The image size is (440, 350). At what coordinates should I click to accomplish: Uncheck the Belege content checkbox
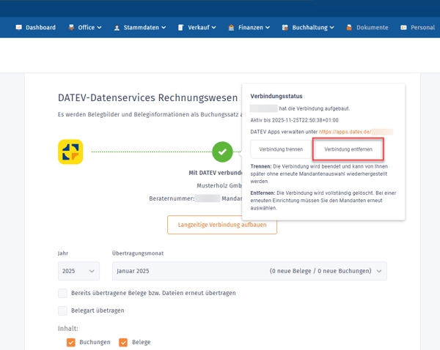[123, 342]
